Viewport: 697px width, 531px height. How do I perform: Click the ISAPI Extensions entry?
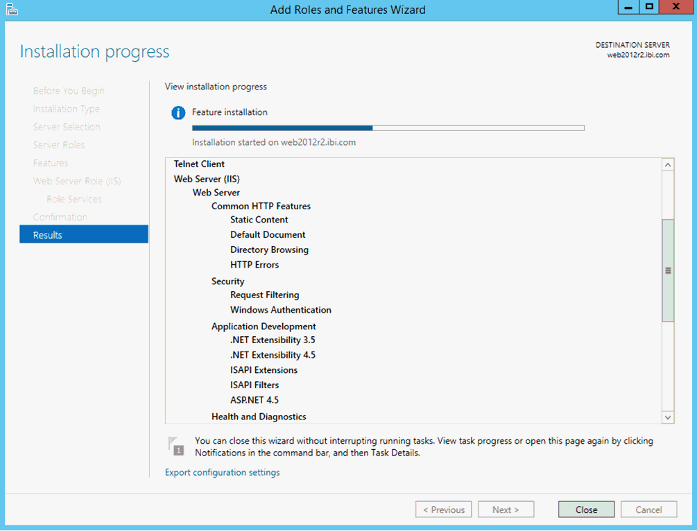(264, 370)
